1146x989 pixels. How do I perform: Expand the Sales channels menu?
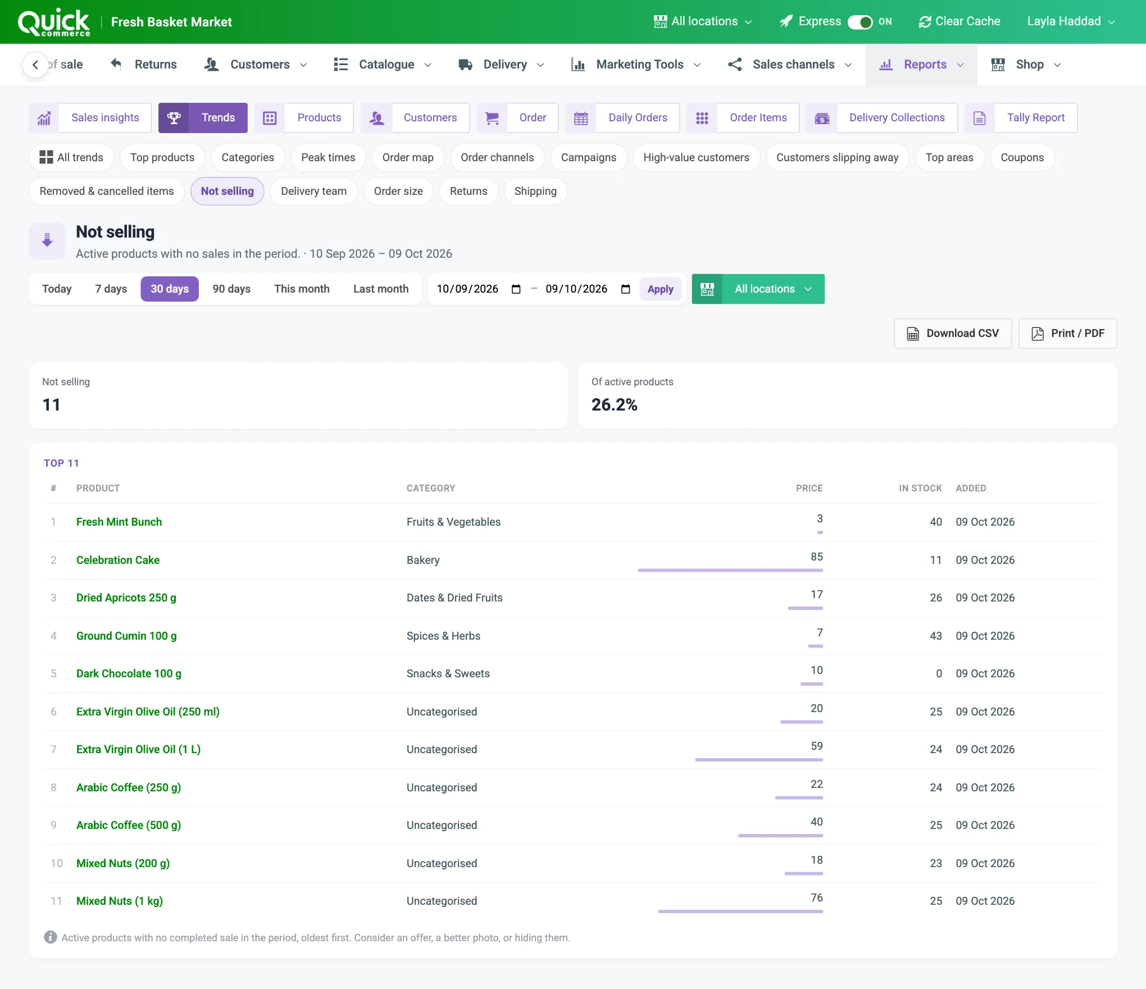pos(790,65)
